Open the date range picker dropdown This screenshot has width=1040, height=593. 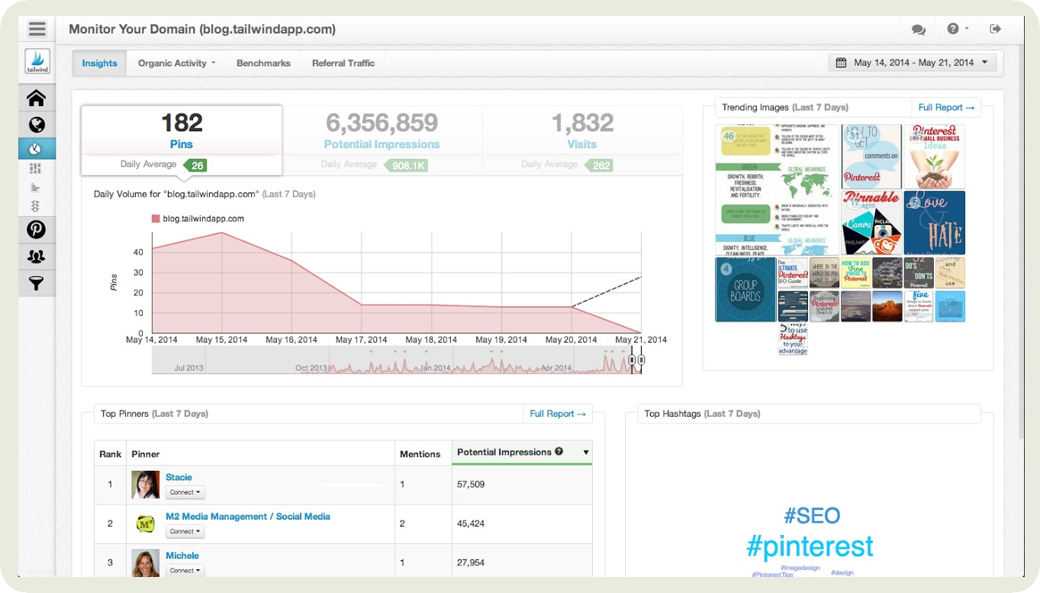tap(912, 63)
